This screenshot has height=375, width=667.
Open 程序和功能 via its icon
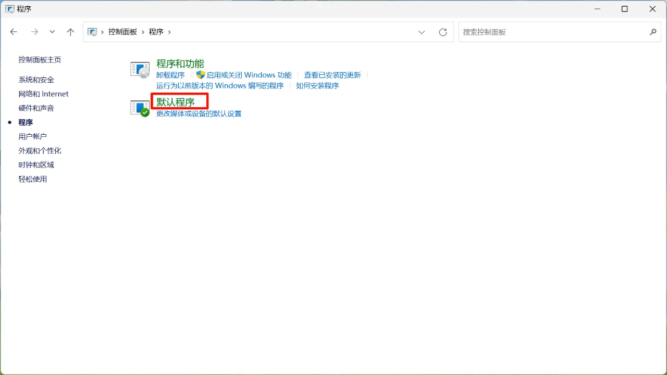139,69
